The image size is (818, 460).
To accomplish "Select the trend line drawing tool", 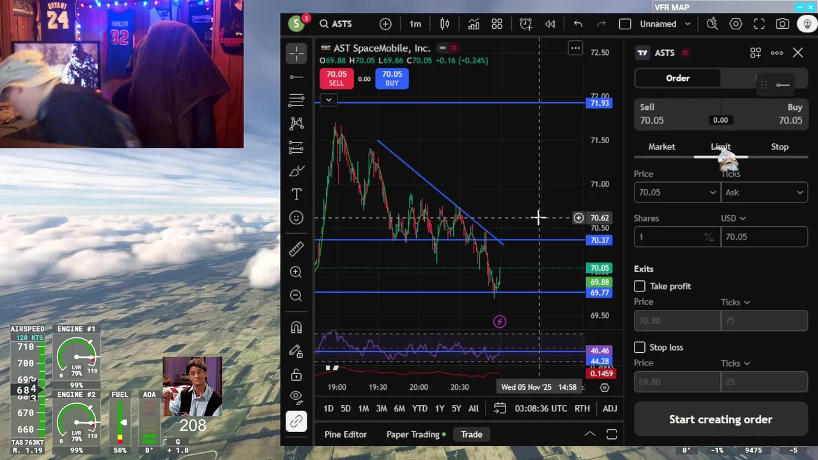I will pos(297,77).
